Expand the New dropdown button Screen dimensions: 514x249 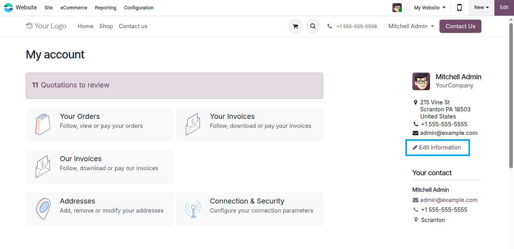click(481, 7)
